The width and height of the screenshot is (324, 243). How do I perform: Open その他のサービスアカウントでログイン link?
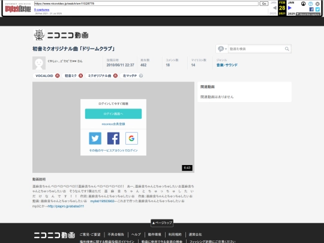(113, 151)
